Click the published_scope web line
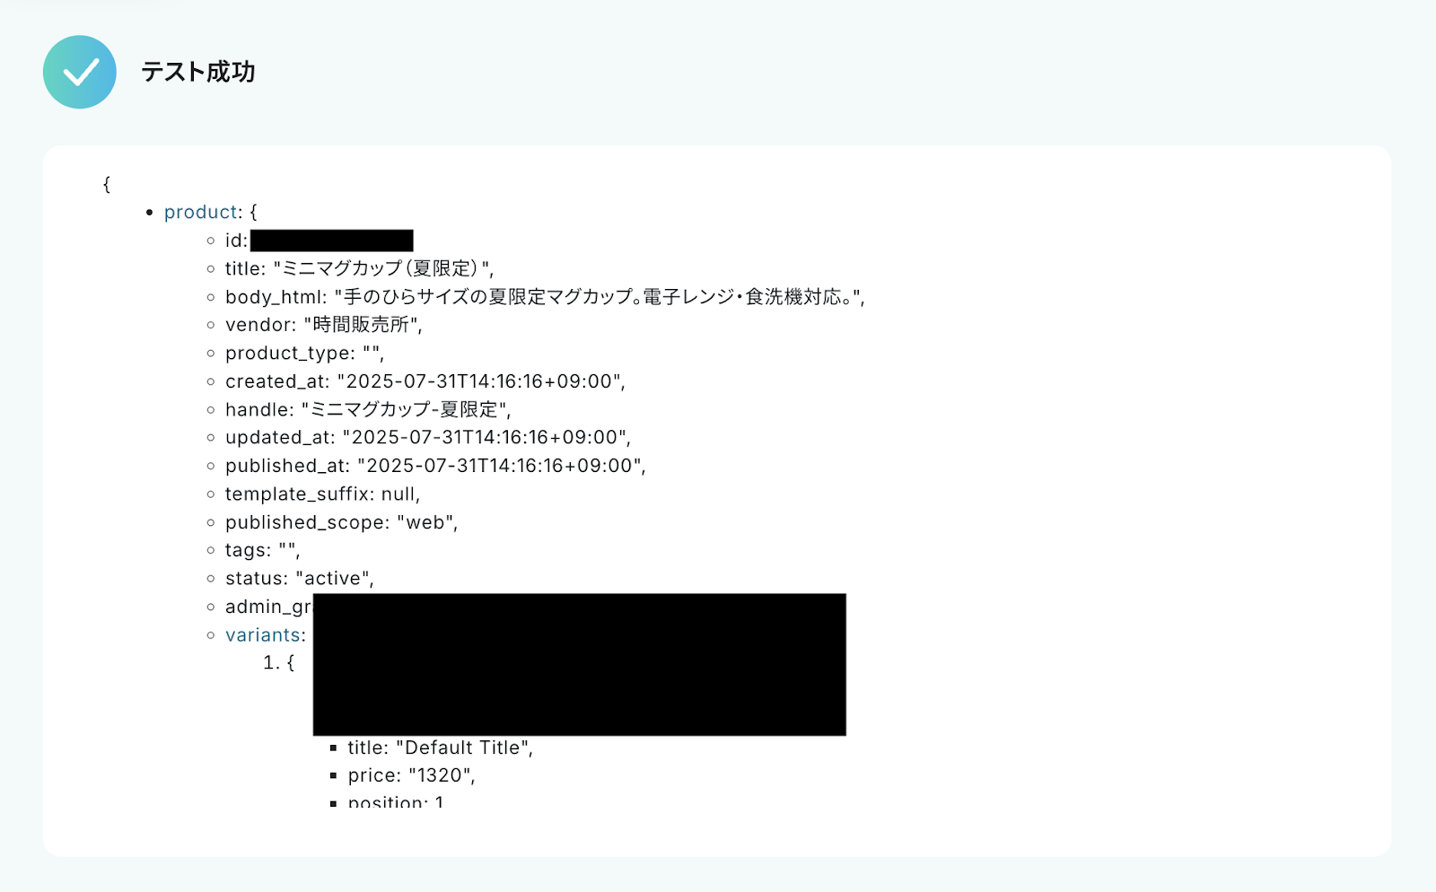Image resolution: width=1436 pixels, height=892 pixels. click(x=341, y=522)
